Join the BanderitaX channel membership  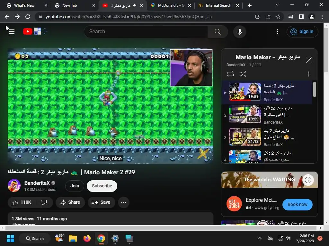tap(75, 186)
